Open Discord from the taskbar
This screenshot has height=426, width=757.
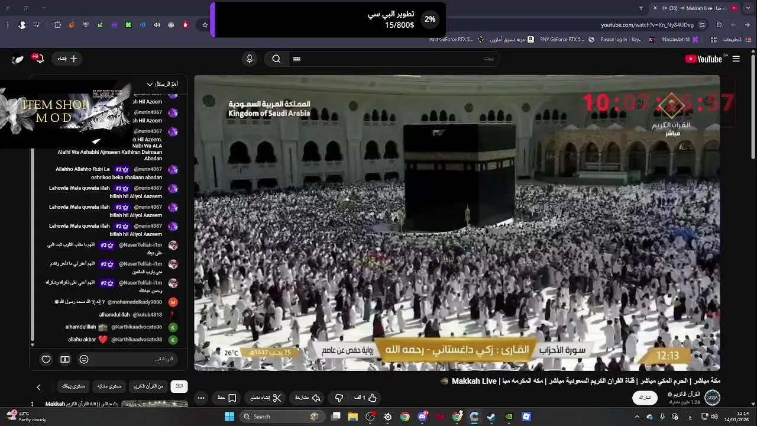[422, 417]
